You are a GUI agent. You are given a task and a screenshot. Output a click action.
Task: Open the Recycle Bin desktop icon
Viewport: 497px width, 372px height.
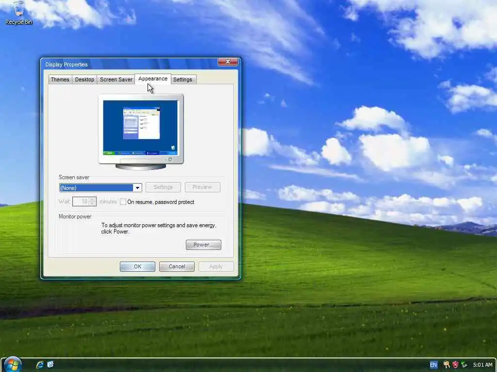[19, 13]
